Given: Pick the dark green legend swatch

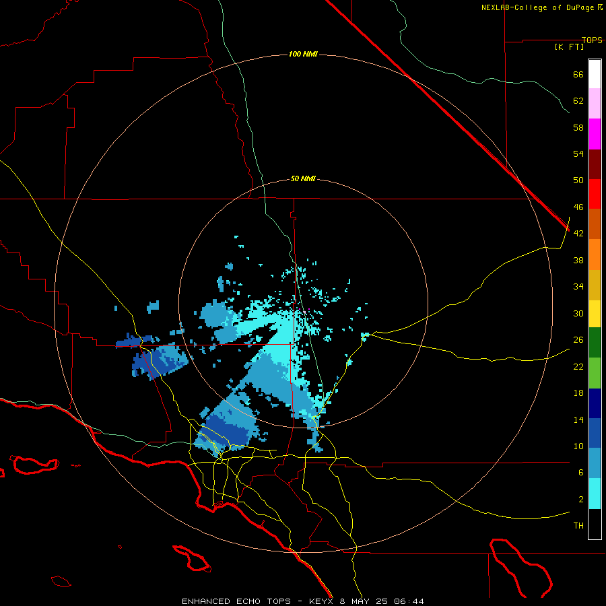Looking at the screenshot, I should [x=595, y=343].
